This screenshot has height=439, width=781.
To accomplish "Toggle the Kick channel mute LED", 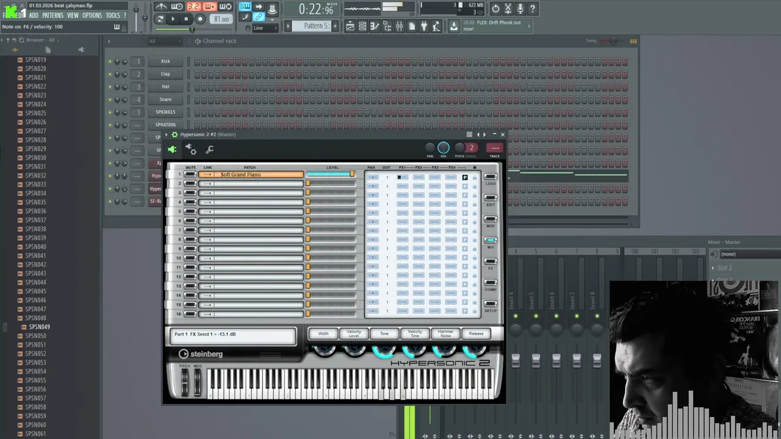I will click(x=110, y=62).
